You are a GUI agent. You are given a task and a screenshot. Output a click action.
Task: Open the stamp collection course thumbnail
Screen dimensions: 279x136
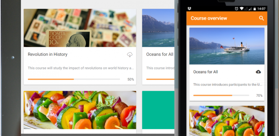tap(80, 28)
